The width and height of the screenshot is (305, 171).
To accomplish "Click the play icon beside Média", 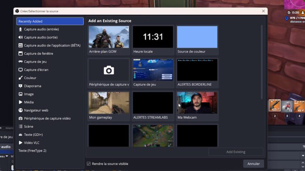I will (x=20, y=102).
